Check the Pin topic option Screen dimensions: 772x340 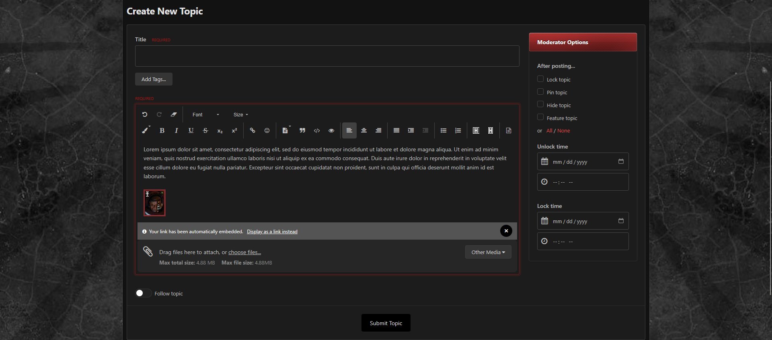pos(540,92)
